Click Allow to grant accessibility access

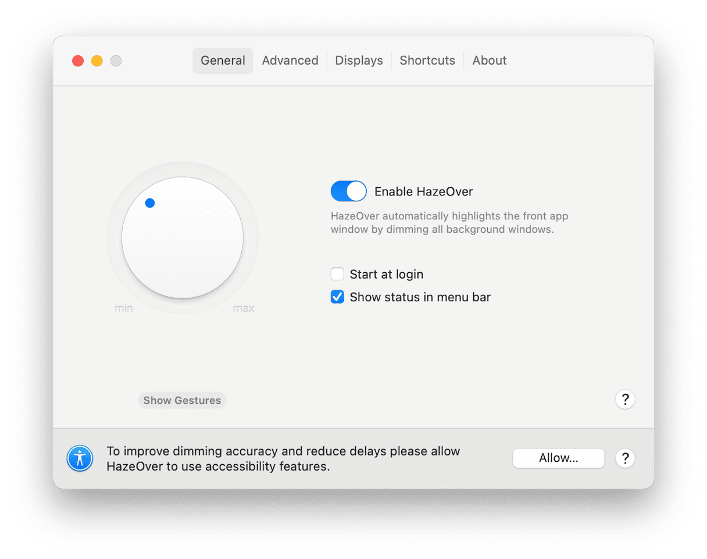[558, 458]
